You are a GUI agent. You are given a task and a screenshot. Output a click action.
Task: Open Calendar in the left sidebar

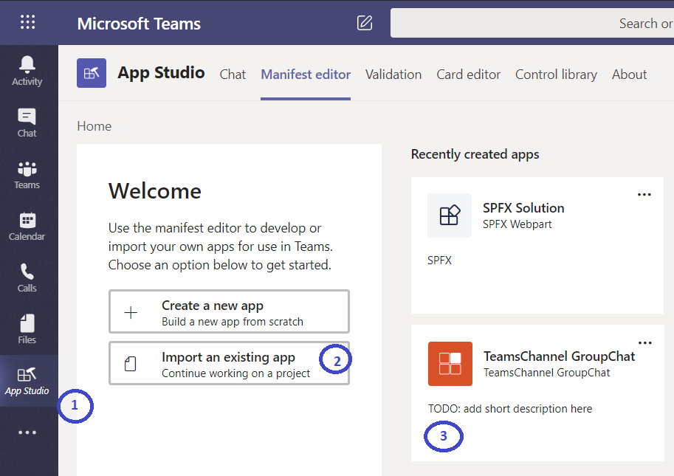click(x=27, y=227)
